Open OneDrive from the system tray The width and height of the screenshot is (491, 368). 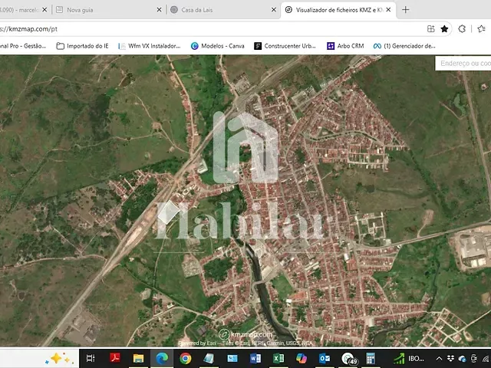462,359
